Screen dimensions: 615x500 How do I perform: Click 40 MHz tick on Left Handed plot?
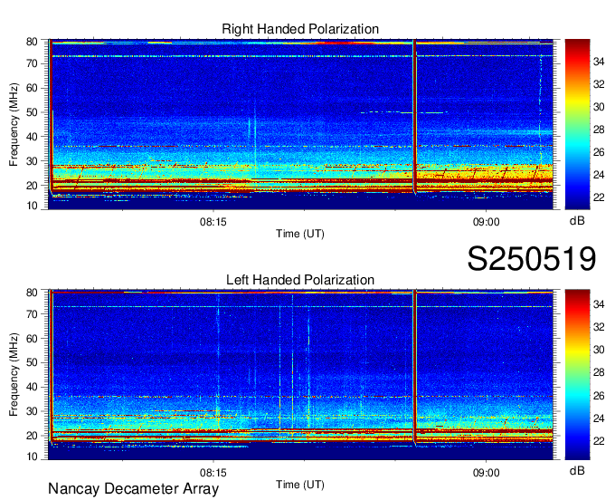coord(32,387)
